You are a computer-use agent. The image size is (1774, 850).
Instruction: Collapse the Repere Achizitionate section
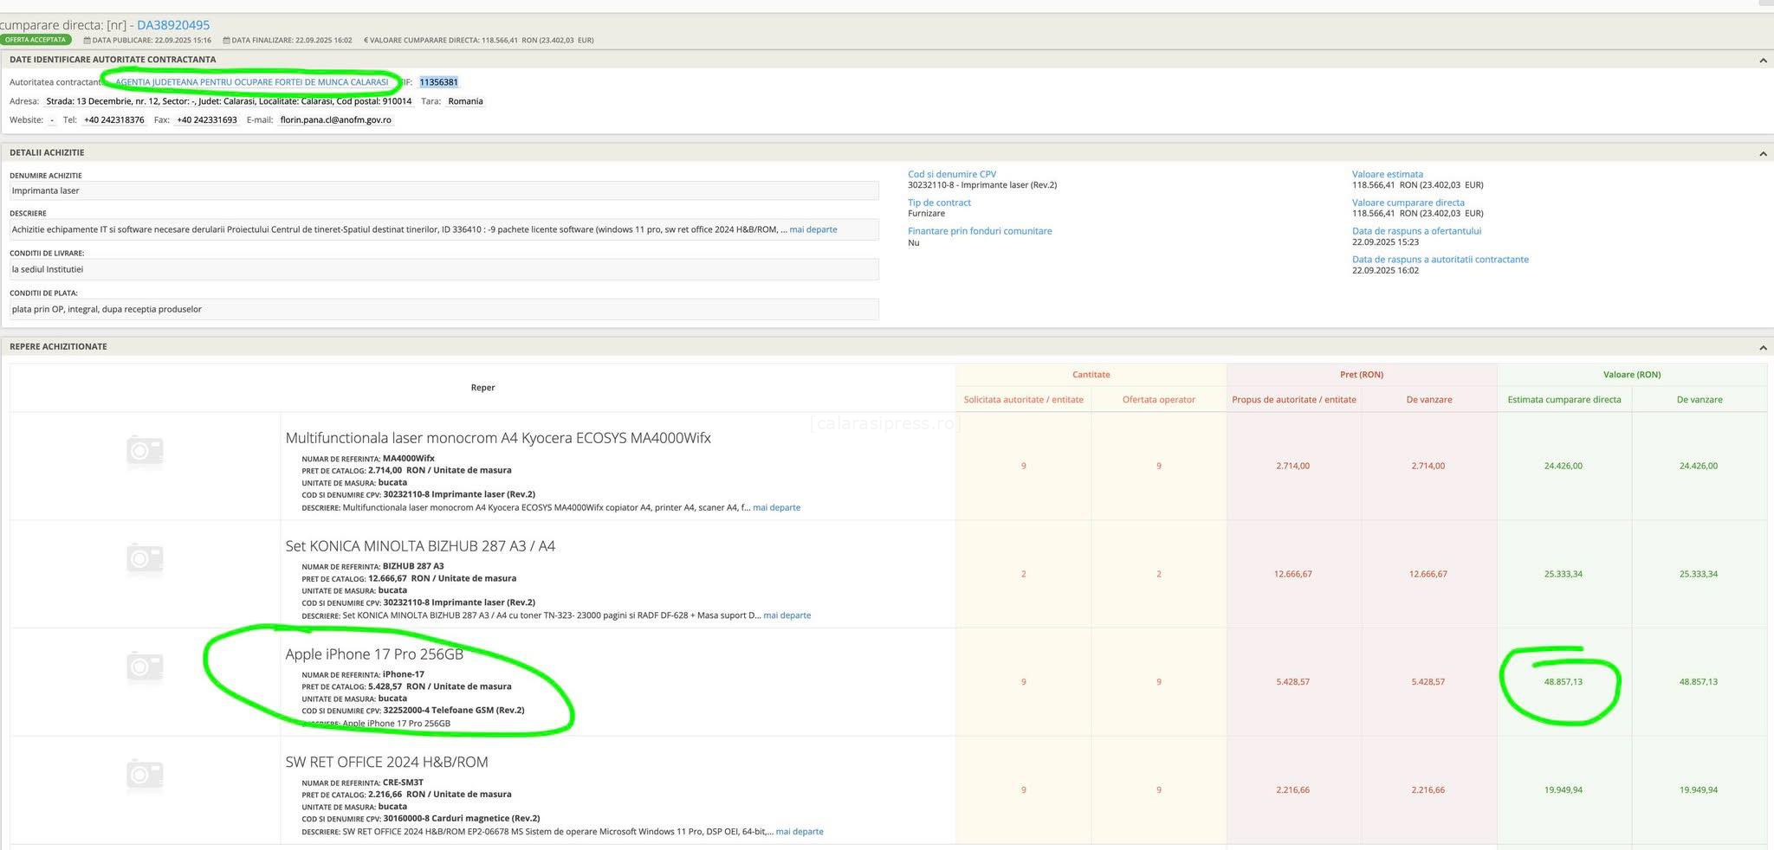tap(1762, 347)
